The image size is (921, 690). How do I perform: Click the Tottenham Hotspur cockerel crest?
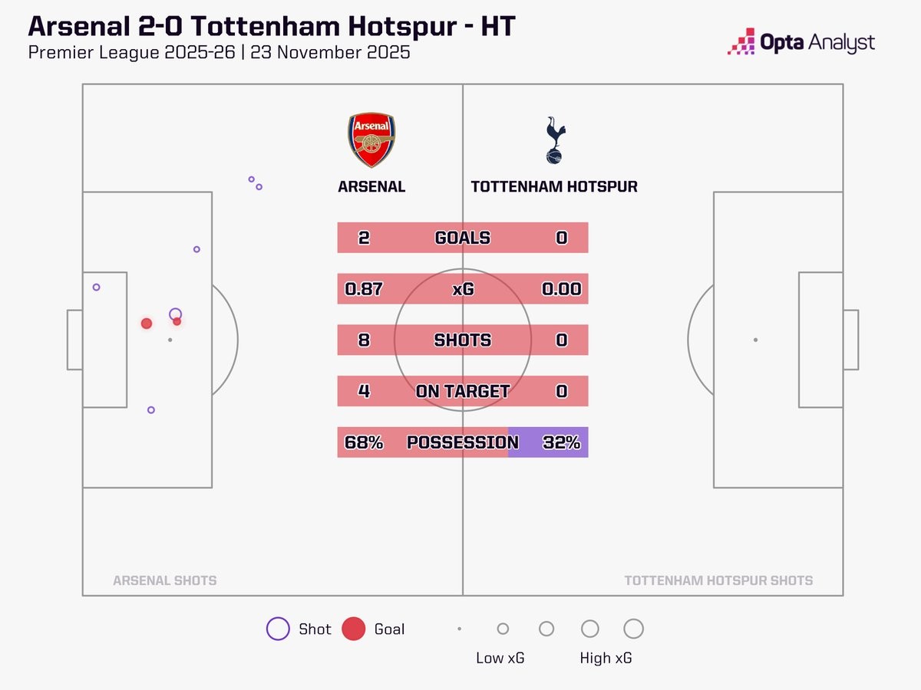pos(553,140)
